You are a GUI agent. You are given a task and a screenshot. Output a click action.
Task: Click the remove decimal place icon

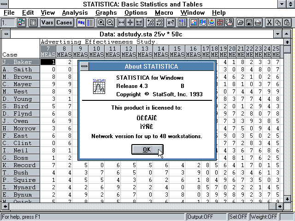coord(159,23)
